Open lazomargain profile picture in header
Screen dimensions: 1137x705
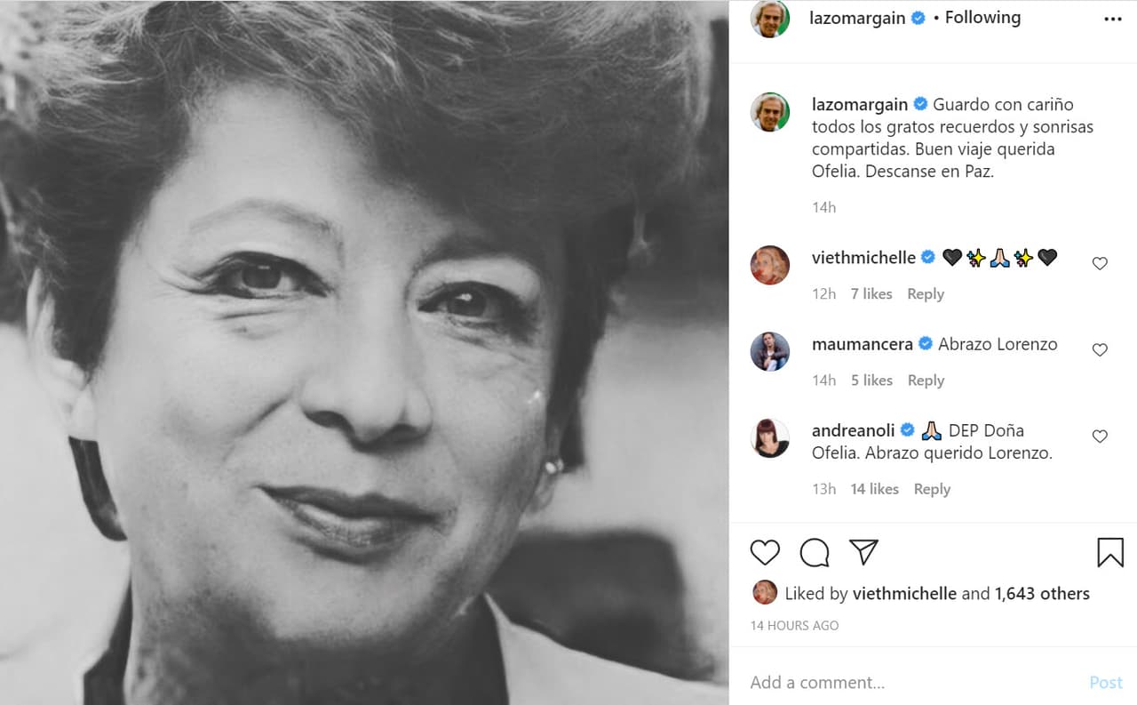[x=769, y=19]
